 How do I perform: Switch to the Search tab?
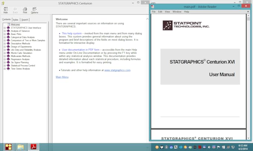tap(25, 20)
